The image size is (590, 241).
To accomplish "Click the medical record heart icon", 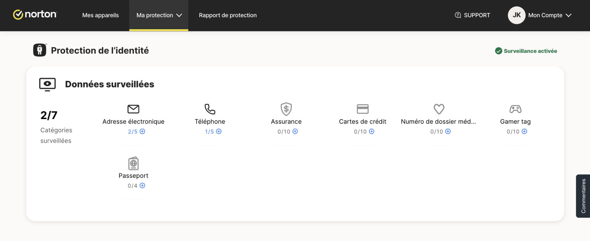I will pyautogui.click(x=439, y=109).
